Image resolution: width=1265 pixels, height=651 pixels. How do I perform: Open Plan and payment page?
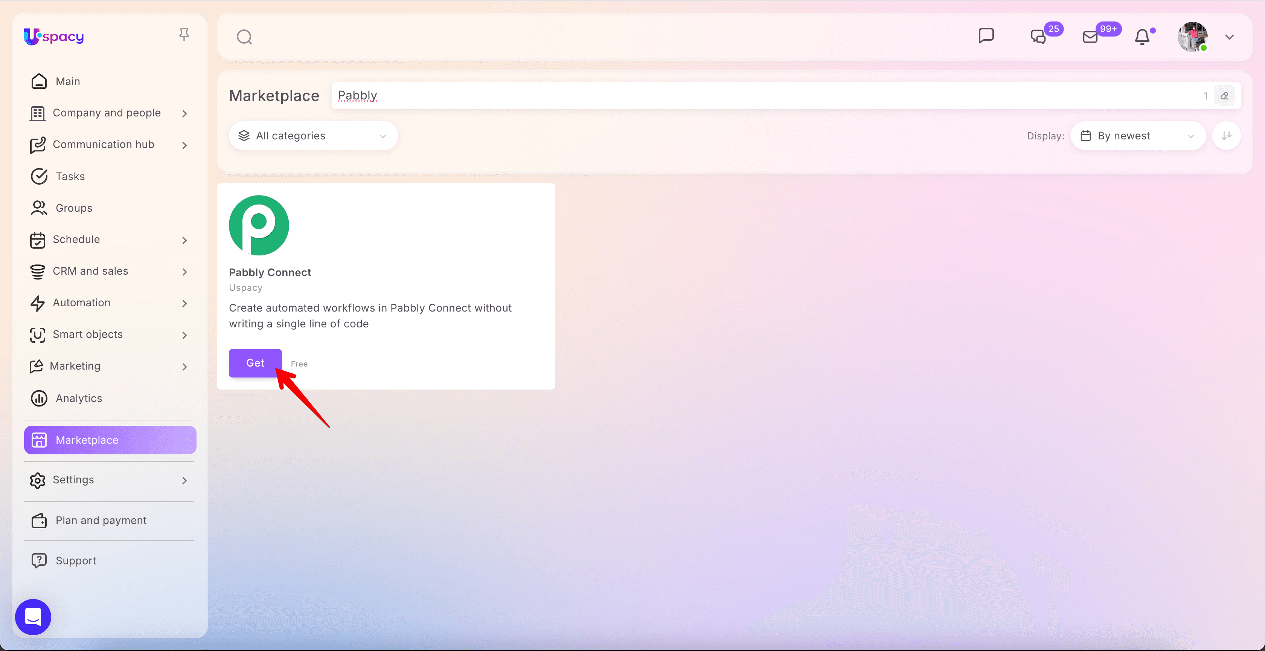[110, 520]
